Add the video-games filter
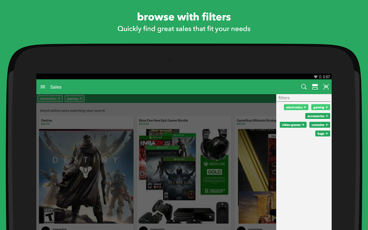This screenshot has width=368, height=230. (293, 125)
